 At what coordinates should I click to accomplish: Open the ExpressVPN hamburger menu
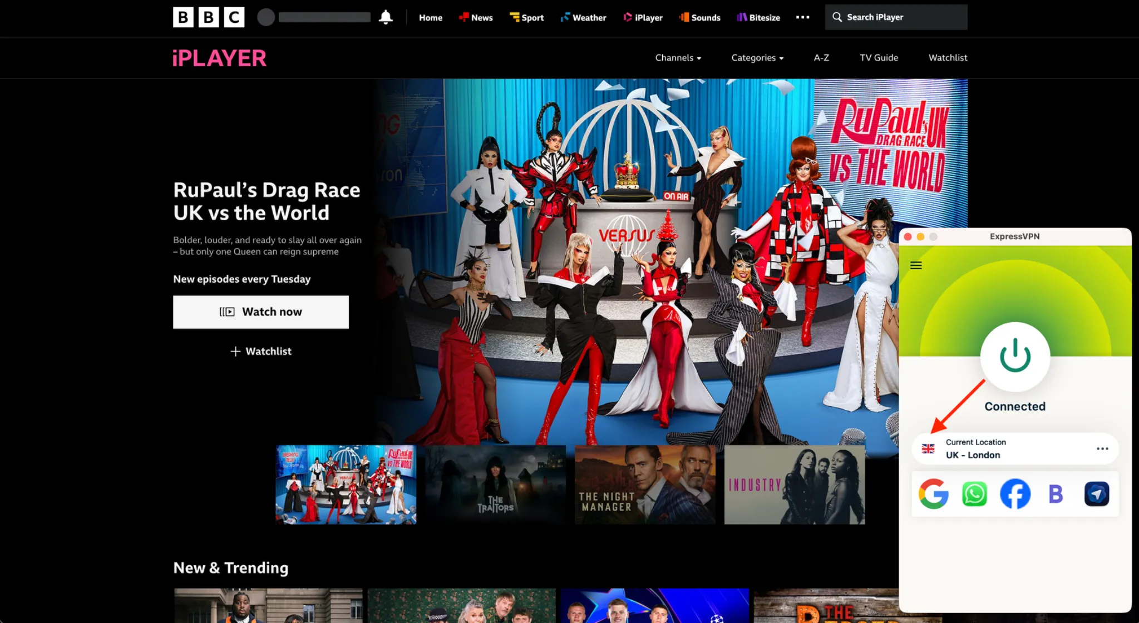coord(915,265)
